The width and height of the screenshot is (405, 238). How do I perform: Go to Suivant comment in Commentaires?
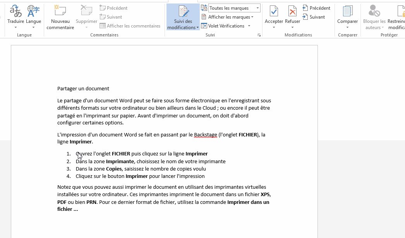[111, 17]
